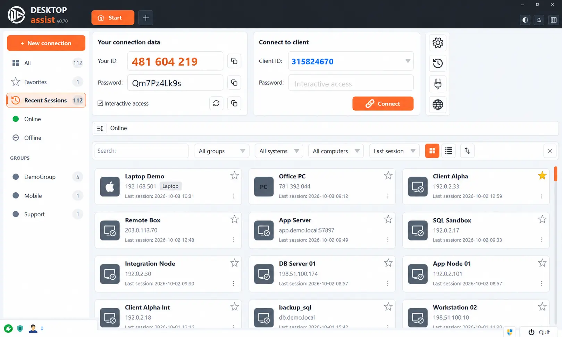
Task: Toggle the Interactive access checkbox
Action: [x=100, y=103]
